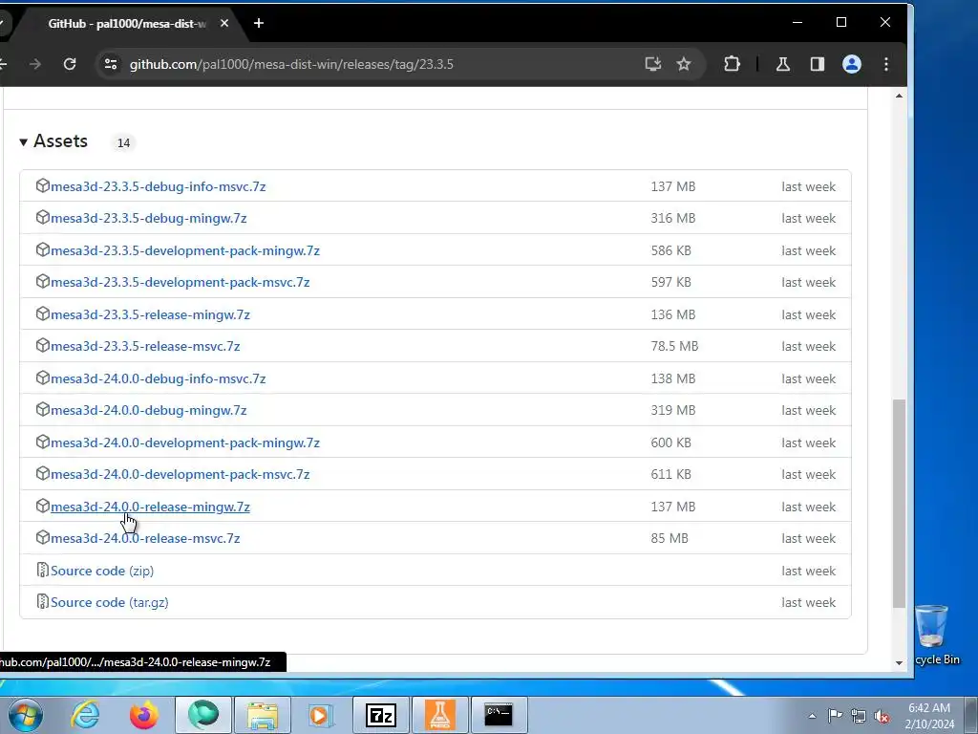Click zip file icon beside Source code (zip)
This screenshot has width=978, height=734.
point(42,570)
